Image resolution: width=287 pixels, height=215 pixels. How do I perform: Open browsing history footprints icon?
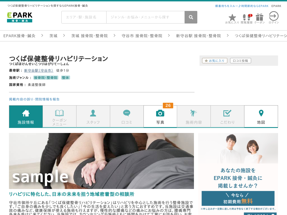click(x=247, y=19)
